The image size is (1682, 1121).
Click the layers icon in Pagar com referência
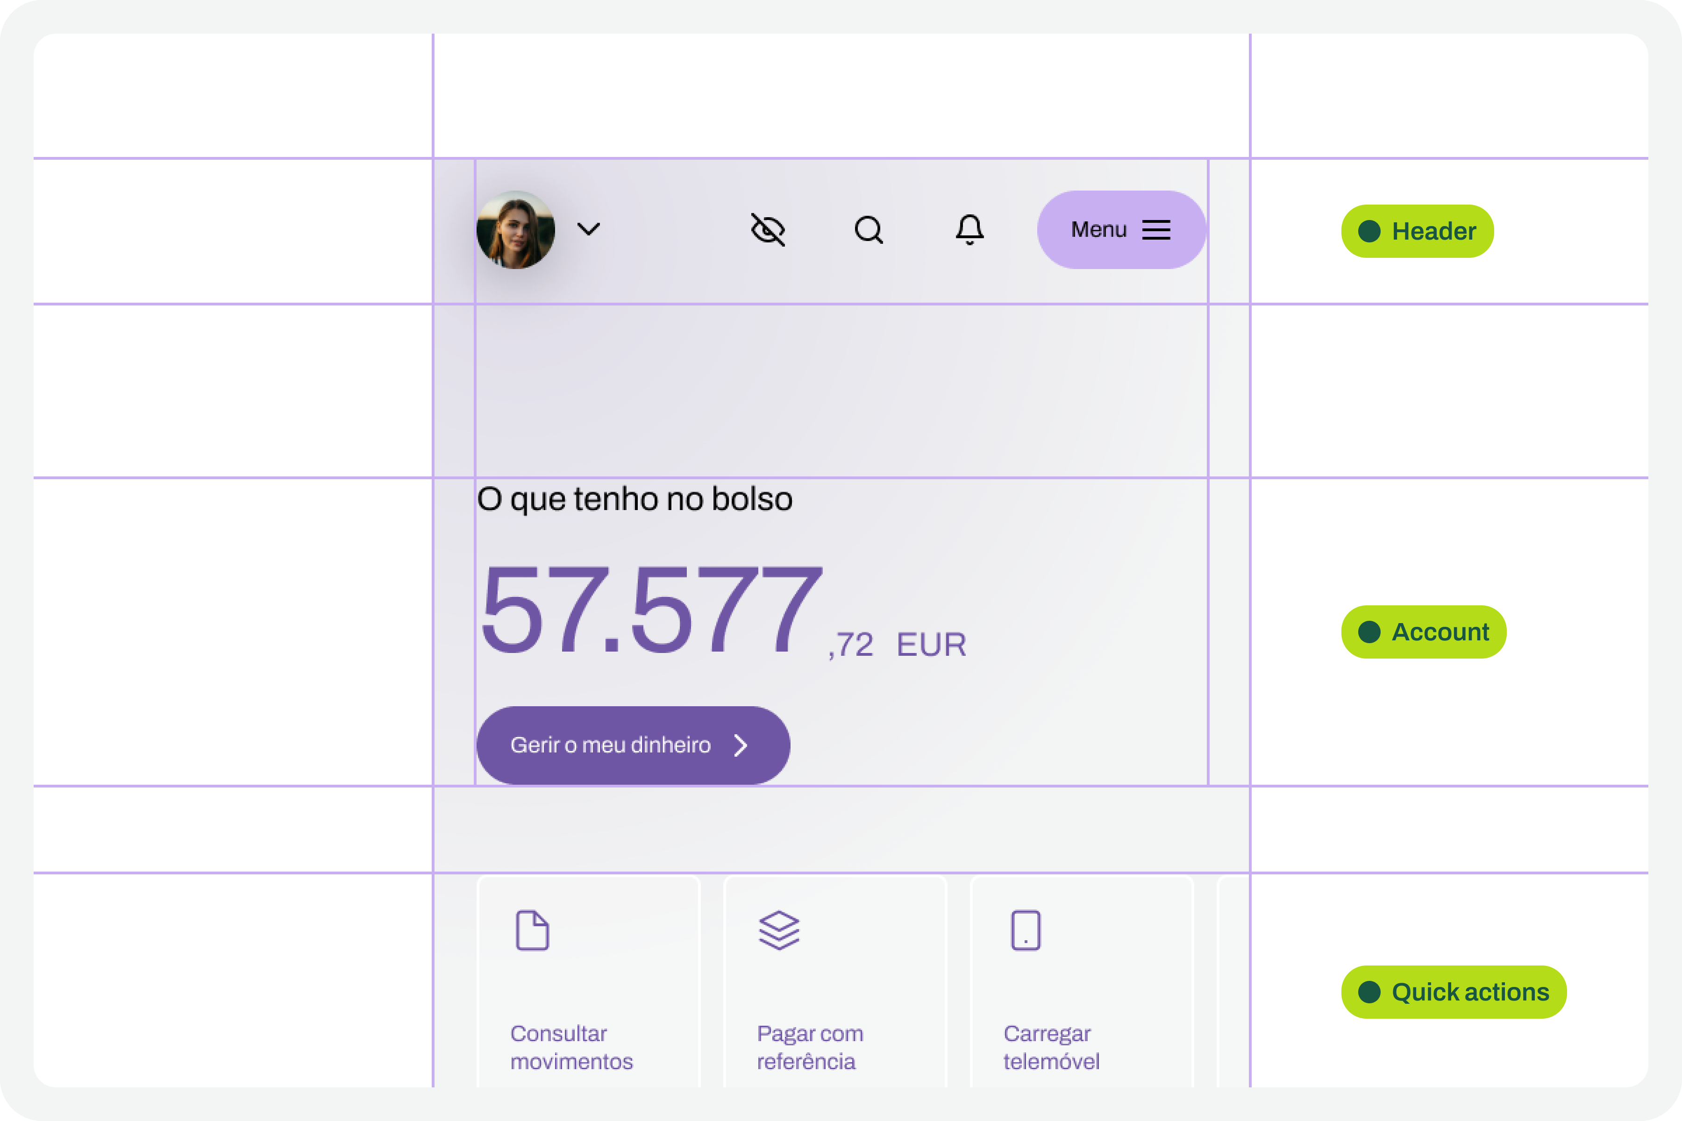point(779,930)
